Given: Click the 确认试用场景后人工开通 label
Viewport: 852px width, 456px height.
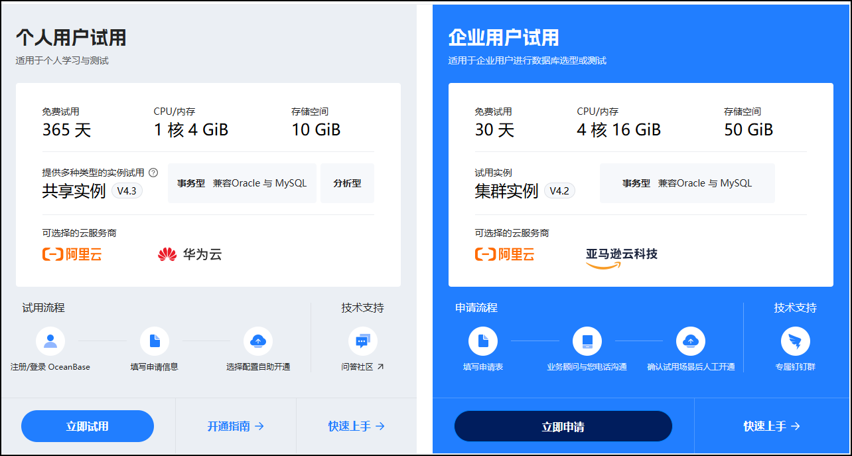Looking at the screenshot, I should (x=691, y=366).
